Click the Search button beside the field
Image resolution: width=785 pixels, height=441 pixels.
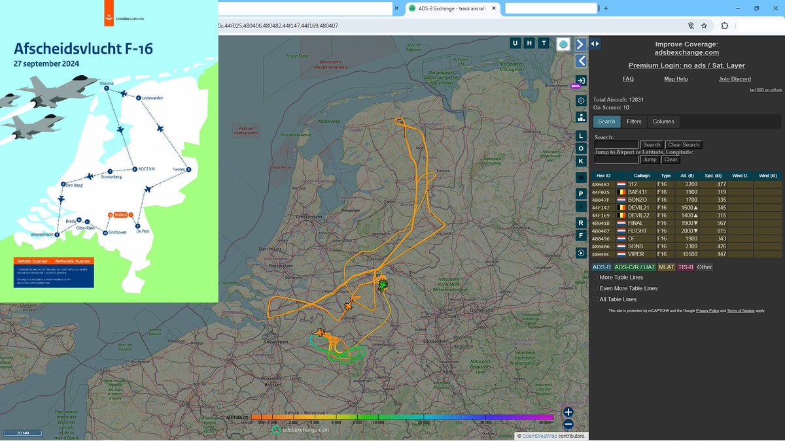652,144
